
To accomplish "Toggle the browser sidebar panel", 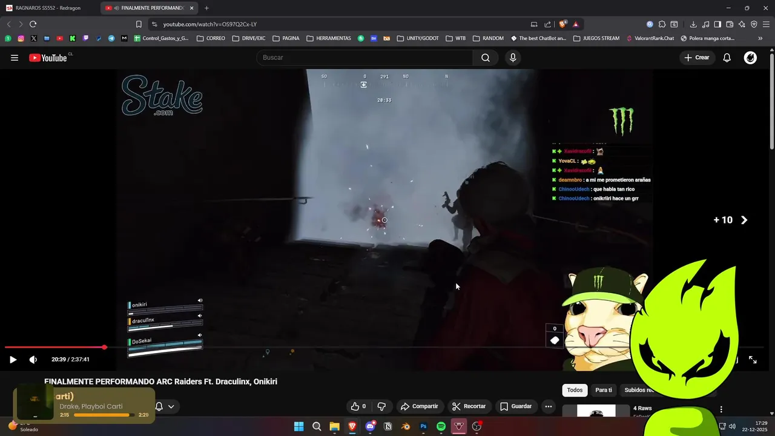I will [717, 24].
